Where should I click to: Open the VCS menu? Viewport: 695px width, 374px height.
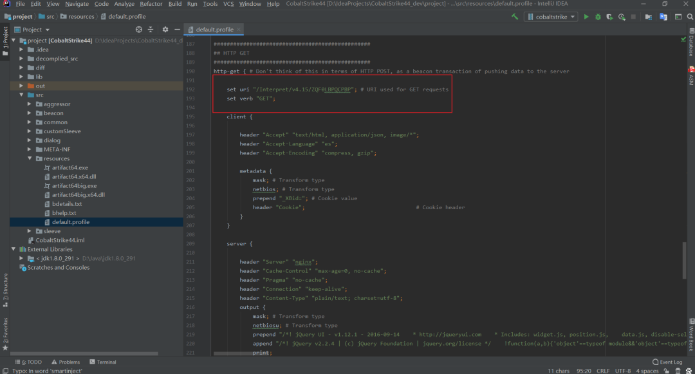(228, 4)
